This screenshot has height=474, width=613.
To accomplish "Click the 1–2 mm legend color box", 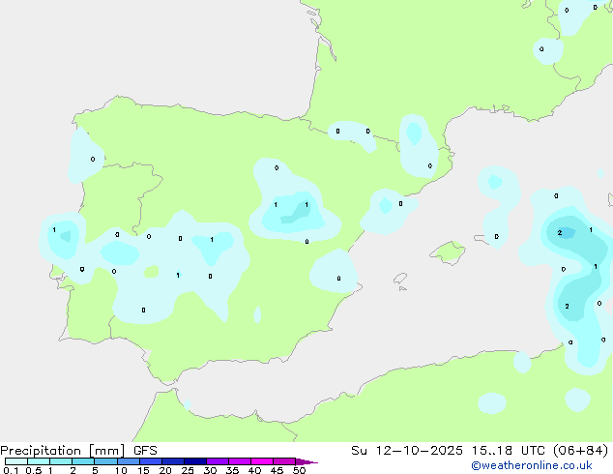I will click(61, 461).
